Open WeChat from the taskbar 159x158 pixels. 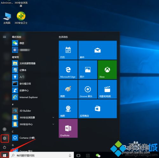(98, 155)
